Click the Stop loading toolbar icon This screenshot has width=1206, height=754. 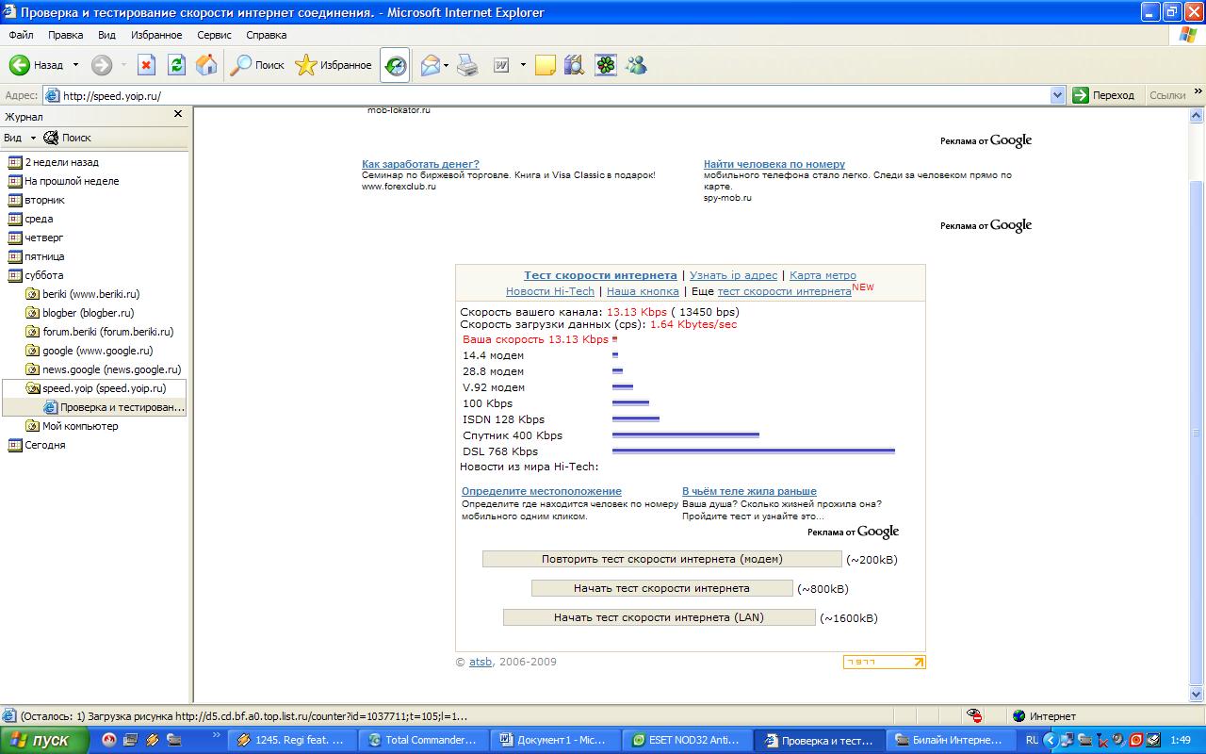click(146, 65)
